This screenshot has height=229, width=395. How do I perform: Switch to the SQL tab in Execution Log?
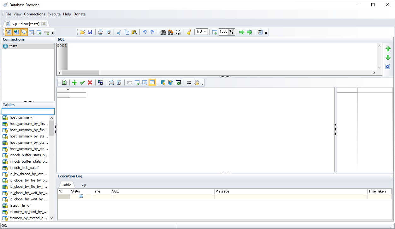[x=84, y=185]
